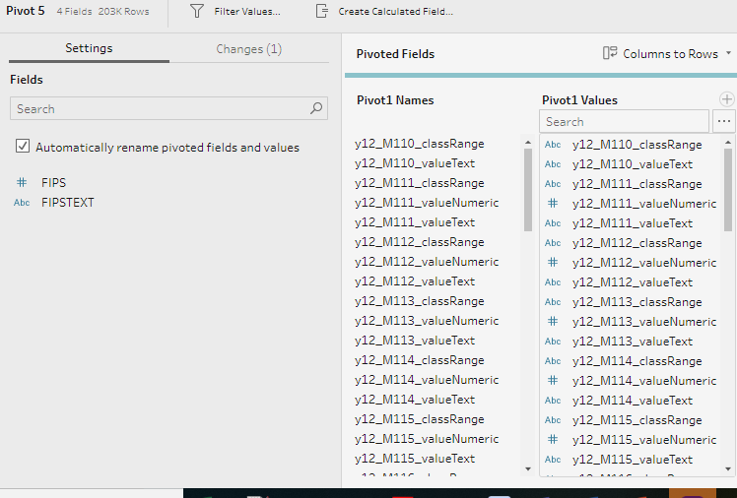Select y12_M114_valueText in Pivot1 Names
The image size is (737, 498).
(415, 400)
